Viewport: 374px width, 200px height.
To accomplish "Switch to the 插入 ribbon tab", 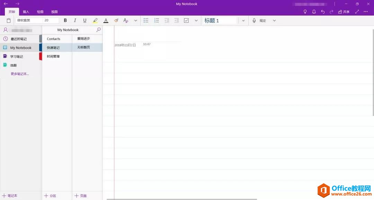I will (x=26, y=11).
